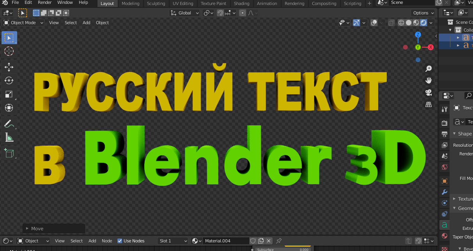The height and width of the screenshot is (251, 473).
Task: Open the node editor Object type dropdown
Action: tap(33, 241)
